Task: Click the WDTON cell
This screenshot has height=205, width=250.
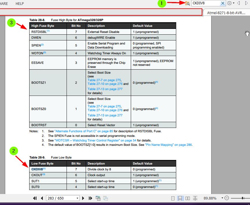Action: click(x=48, y=53)
